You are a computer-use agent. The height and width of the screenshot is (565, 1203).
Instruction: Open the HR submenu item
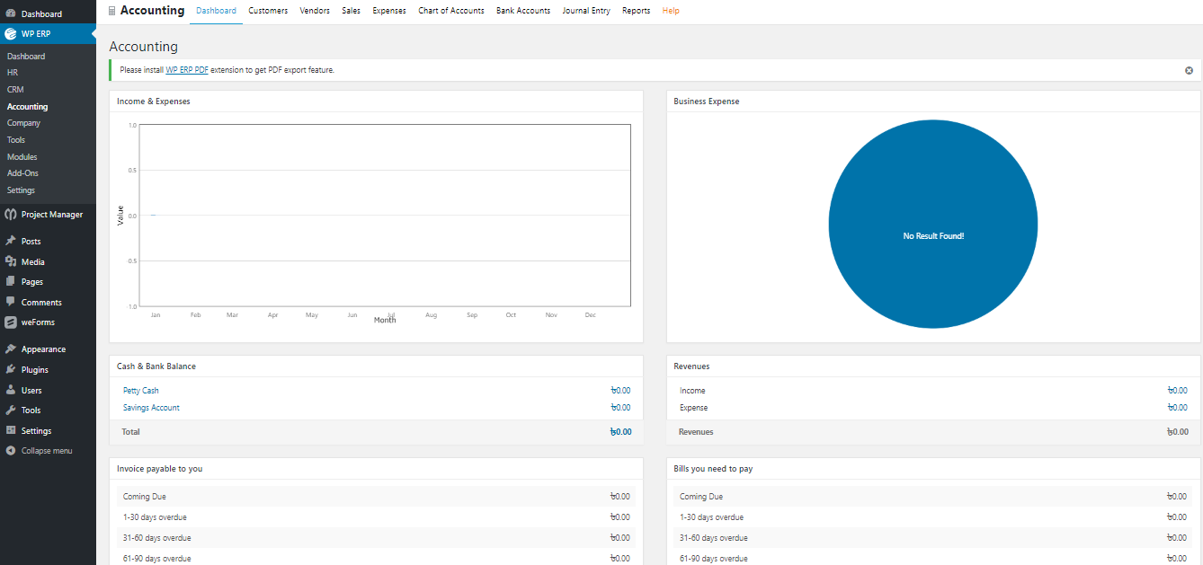coord(13,73)
